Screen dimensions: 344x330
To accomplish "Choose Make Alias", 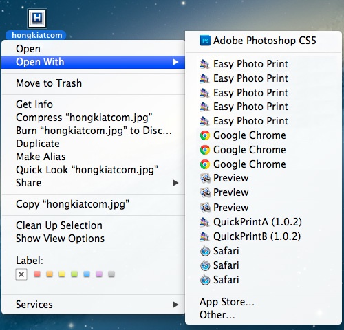I will click(x=93, y=157).
